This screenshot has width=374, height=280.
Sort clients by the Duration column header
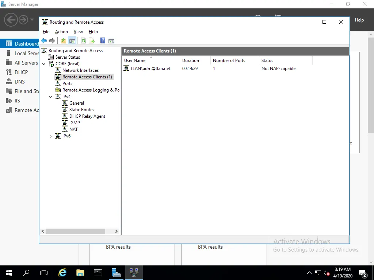[x=195, y=61]
